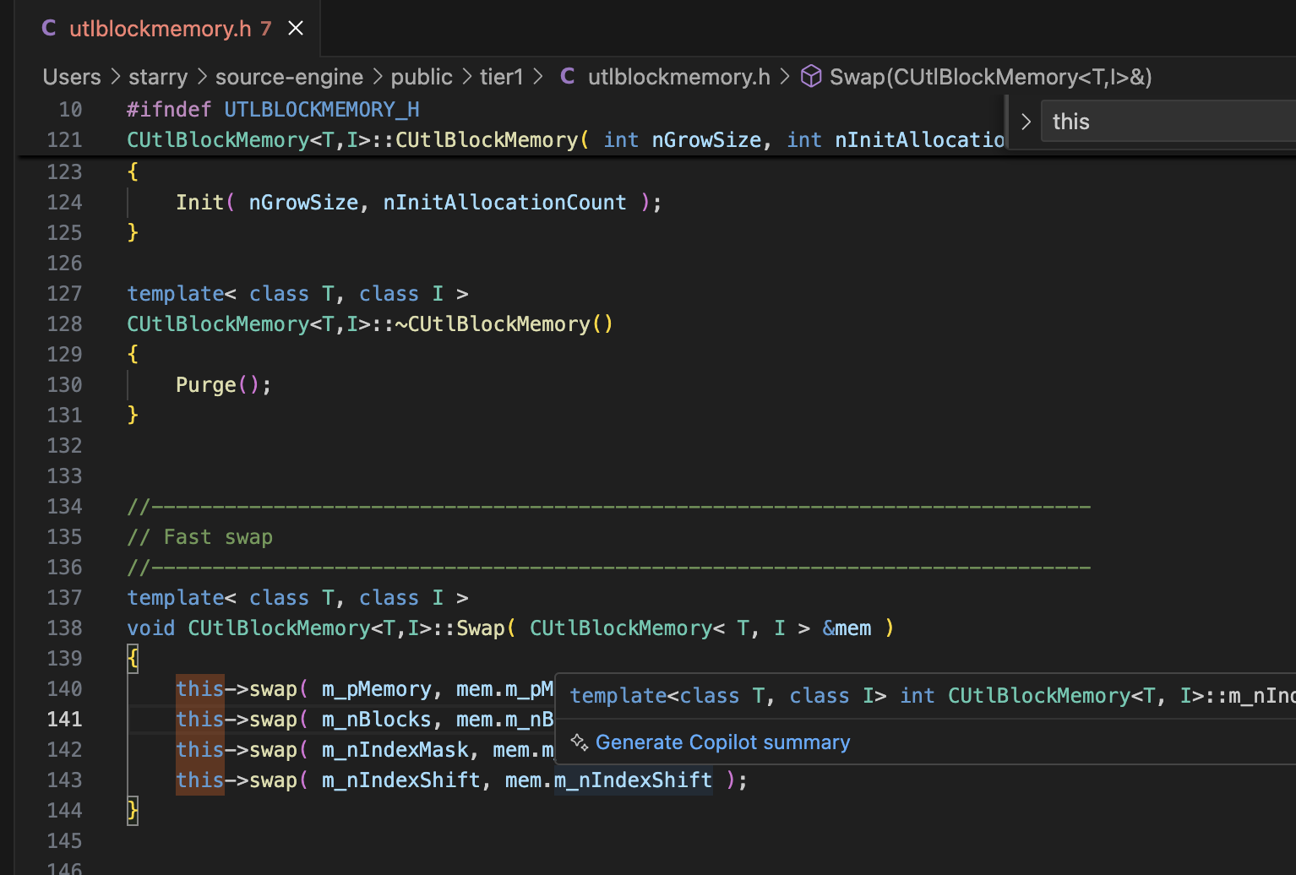Click the problem count badge 7 on tab
Viewport: 1296px width, 875px height.
(266, 29)
